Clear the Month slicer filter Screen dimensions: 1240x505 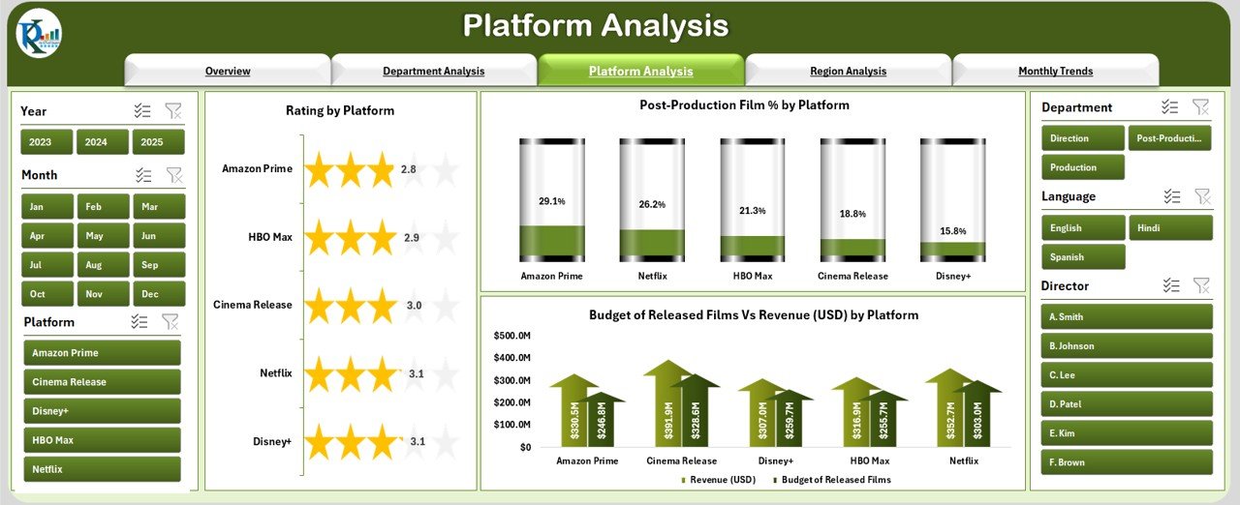[173, 175]
